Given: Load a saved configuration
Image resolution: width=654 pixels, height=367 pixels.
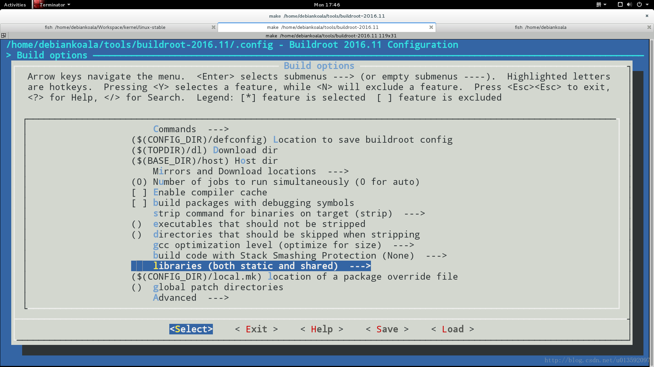Looking at the screenshot, I should click(451, 329).
